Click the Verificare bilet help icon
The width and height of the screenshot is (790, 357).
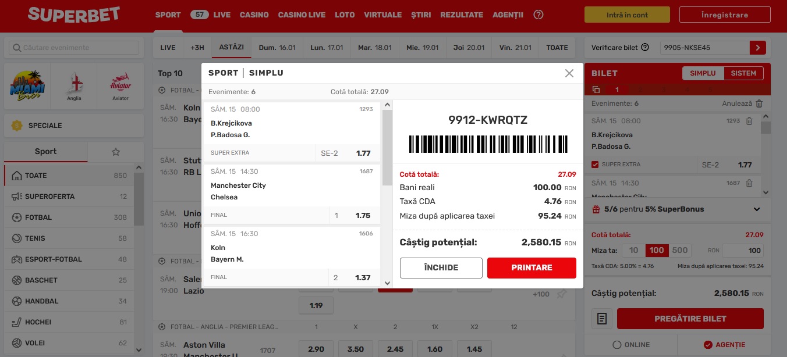point(645,48)
